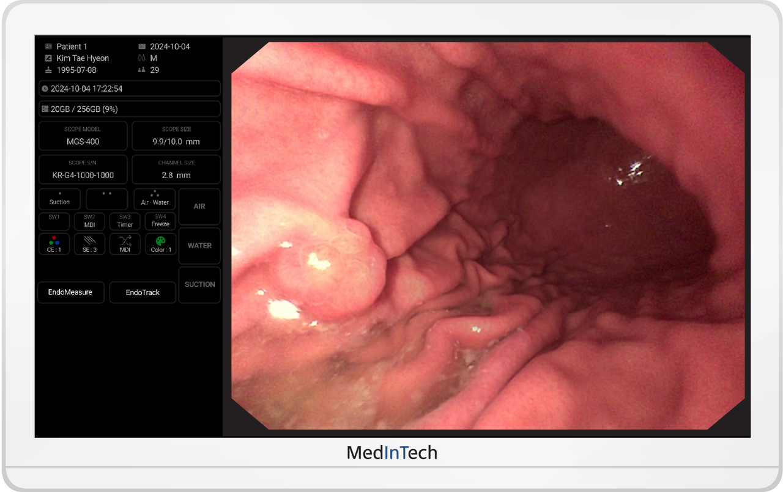783x492 pixels.
Task: Click the patient name Kim Tae Hyeon
Action: tap(83, 58)
